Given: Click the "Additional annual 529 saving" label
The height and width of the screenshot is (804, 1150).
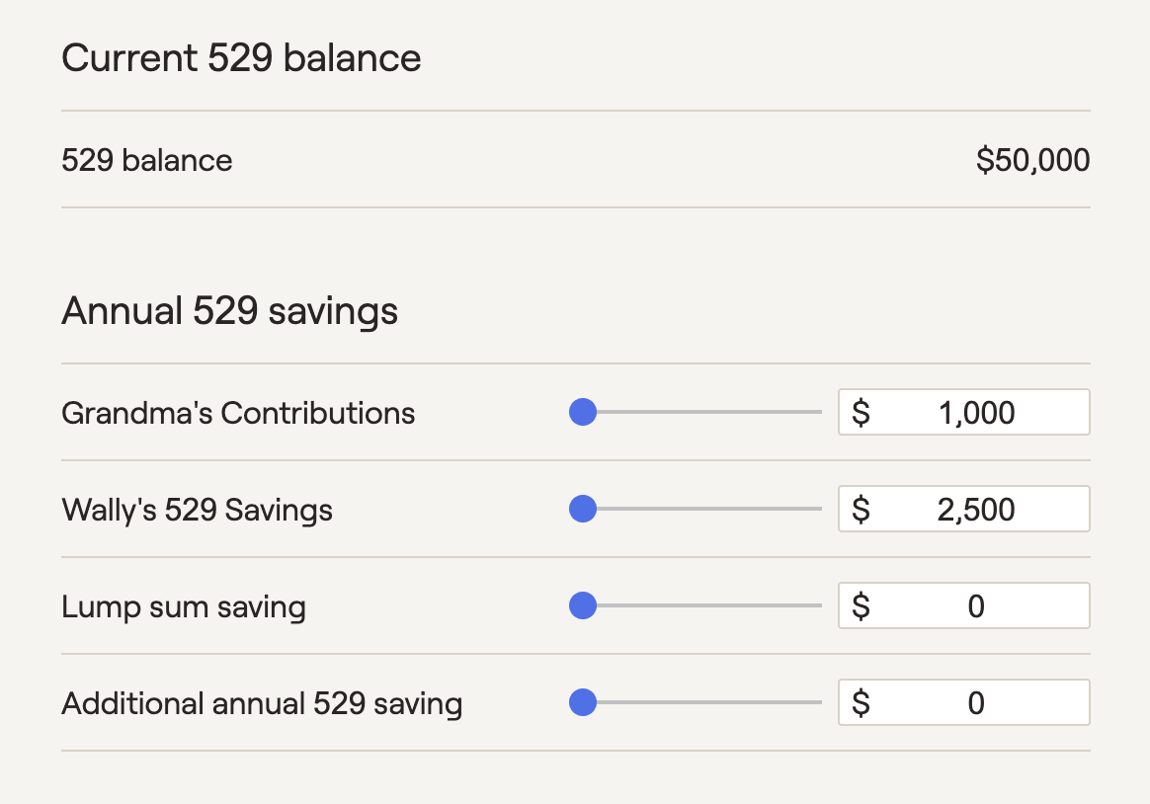Looking at the screenshot, I should pos(262,703).
